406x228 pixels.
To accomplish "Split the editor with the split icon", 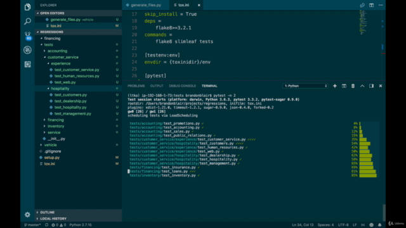I will point(371,5).
